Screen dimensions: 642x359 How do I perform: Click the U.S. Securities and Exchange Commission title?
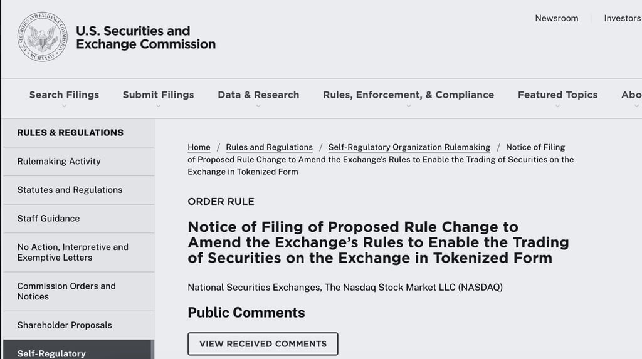click(145, 38)
